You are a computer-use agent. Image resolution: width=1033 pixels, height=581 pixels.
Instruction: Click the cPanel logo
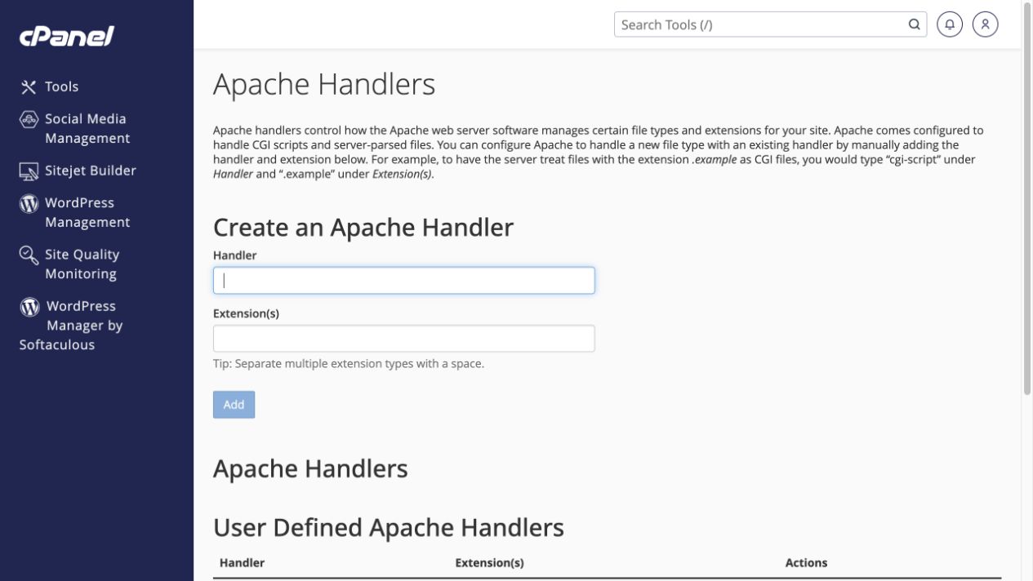click(67, 36)
